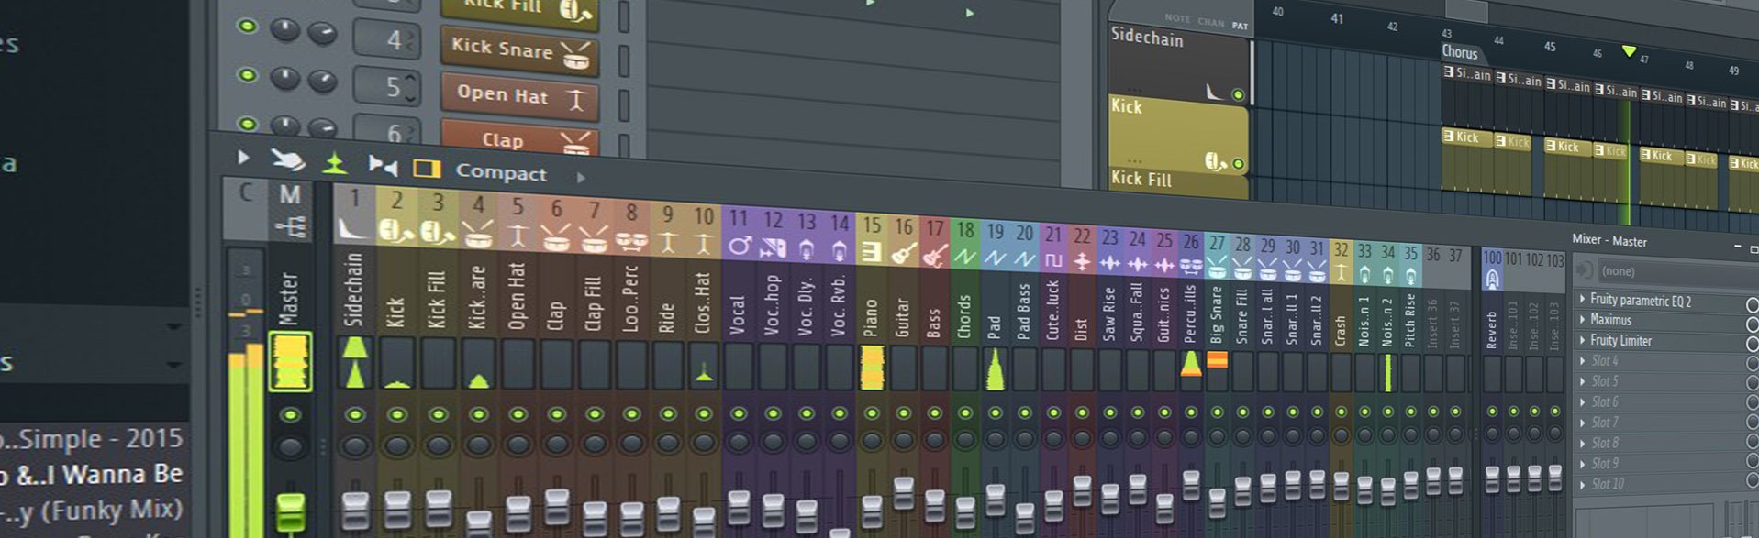Open the Slot 9 effect menu arrow
This screenshot has width=1759, height=538.
[1582, 463]
